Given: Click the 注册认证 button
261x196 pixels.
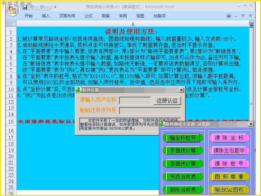Looking at the screenshot, I should pyautogui.click(x=167, y=101).
